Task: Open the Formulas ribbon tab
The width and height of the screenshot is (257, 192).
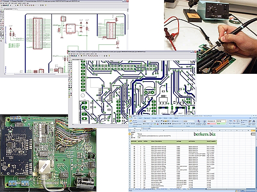Action: [x=154, y=118]
